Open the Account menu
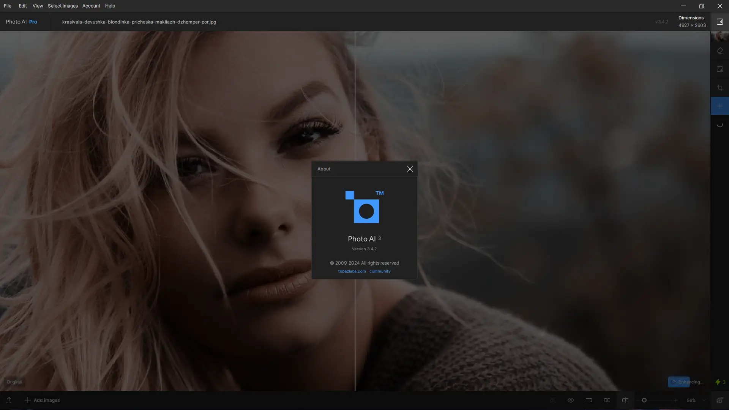The width and height of the screenshot is (729, 410). pos(91,6)
